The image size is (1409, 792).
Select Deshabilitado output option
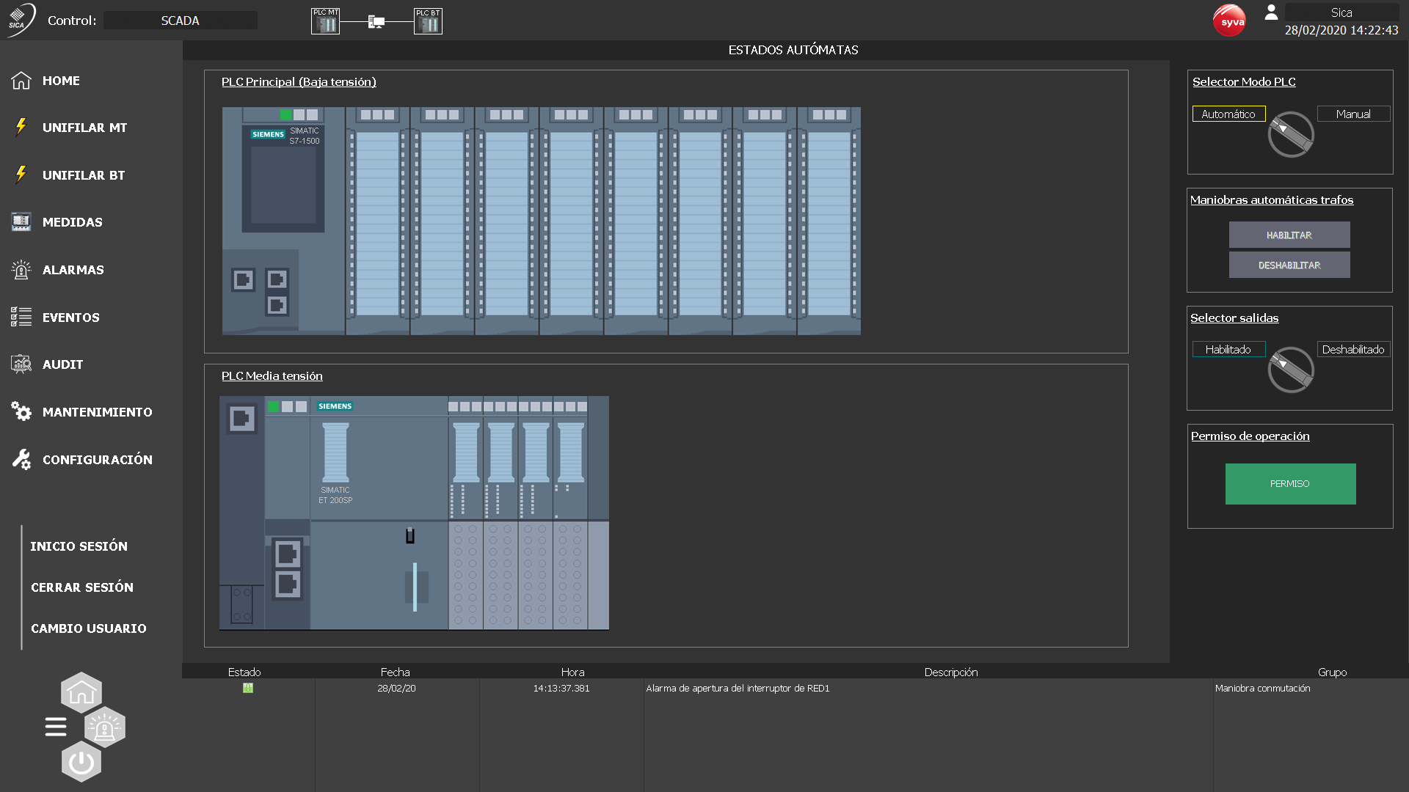point(1352,350)
